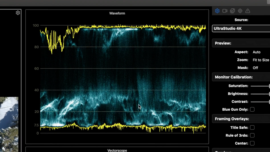Click the Saturation slider track
This screenshot has height=152, width=270.
click(260, 86)
